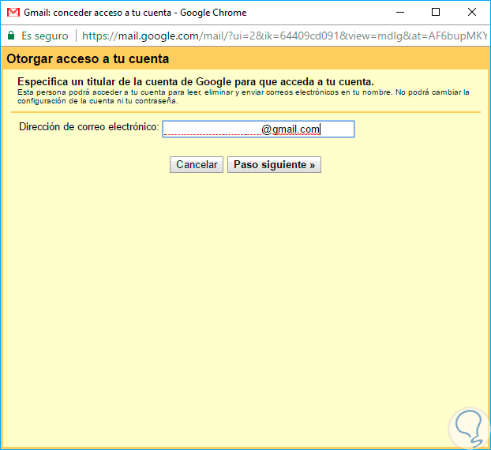Click the 'Otorgar acceso a tu cuenta' heading
The width and height of the screenshot is (491, 450).
pyautogui.click(x=88, y=59)
